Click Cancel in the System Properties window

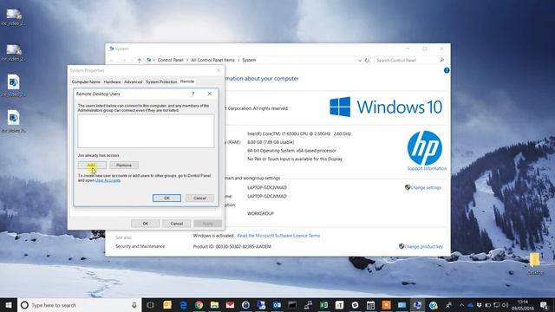pyautogui.click(x=176, y=224)
